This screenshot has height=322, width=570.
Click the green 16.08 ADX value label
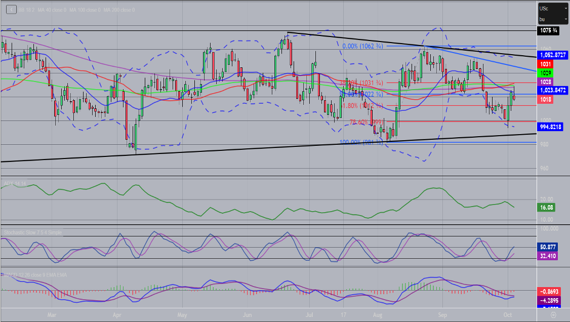(x=547, y=207)
